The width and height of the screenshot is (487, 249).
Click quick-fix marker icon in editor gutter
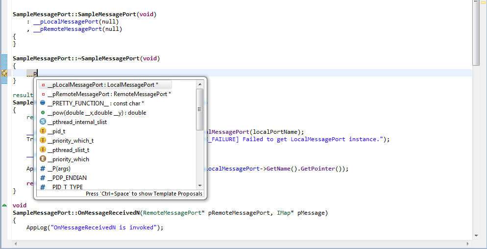click(x=4, y=74)
